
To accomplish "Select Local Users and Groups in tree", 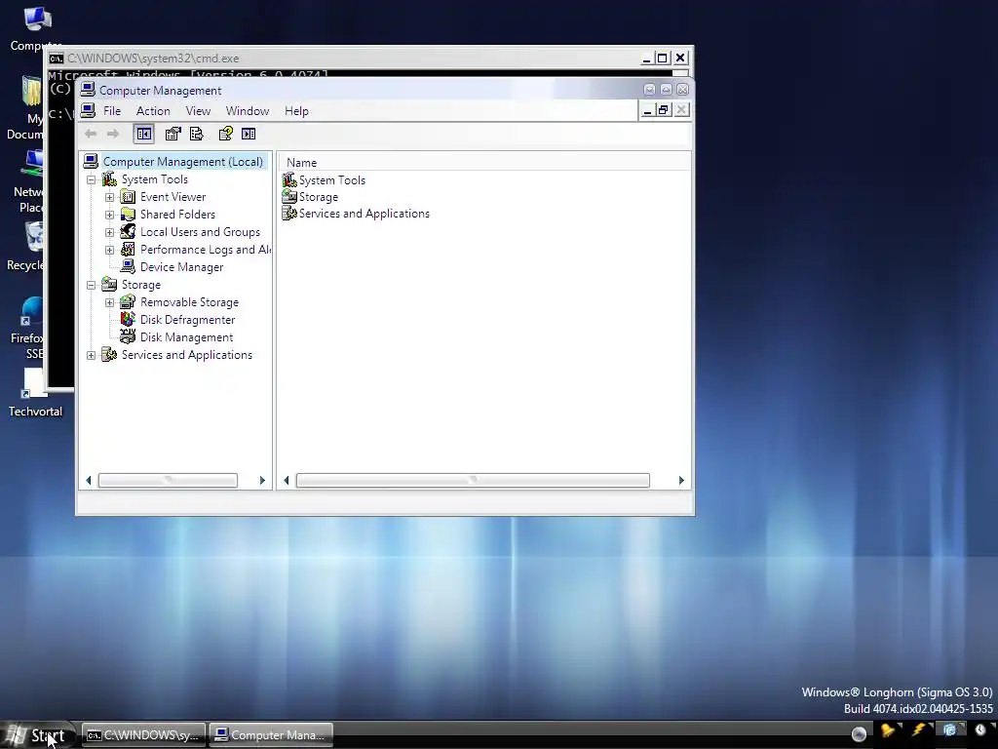I will [x=200, y=232].
